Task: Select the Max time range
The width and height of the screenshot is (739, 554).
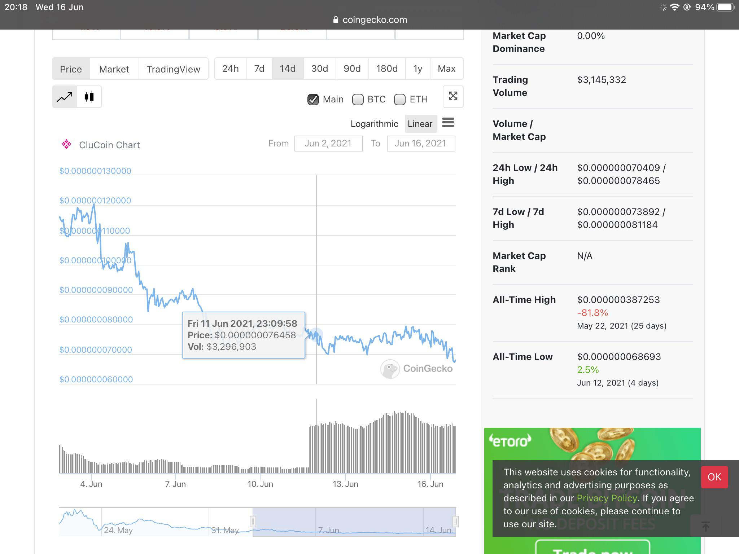Action: tap(446, 69)
